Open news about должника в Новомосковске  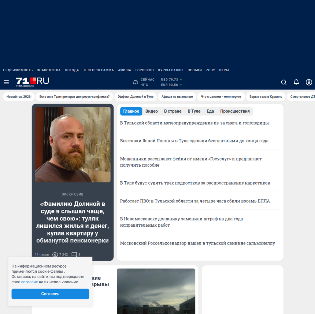[181, 222]
